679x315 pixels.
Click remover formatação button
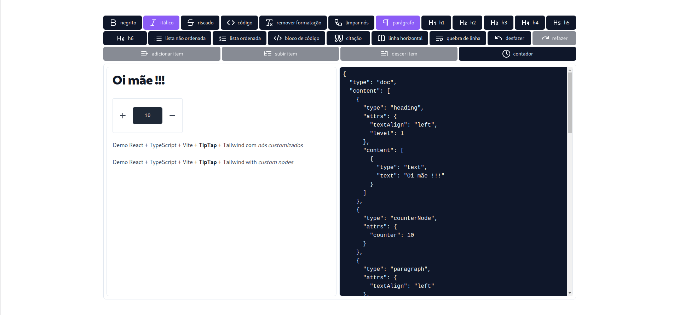click(293, 23)
